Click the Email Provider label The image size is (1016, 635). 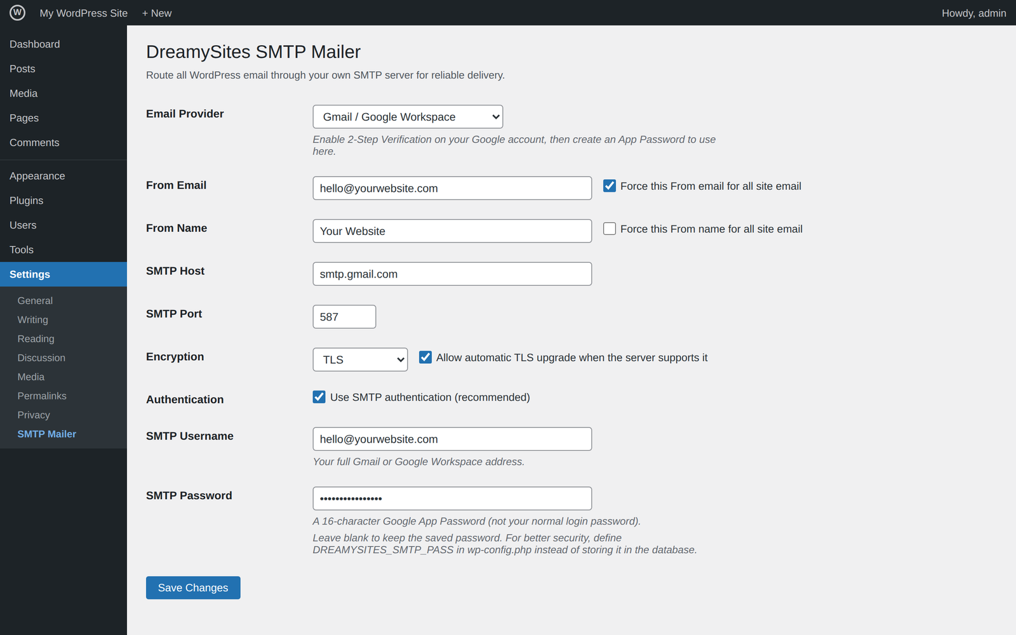tap(185, 114)
